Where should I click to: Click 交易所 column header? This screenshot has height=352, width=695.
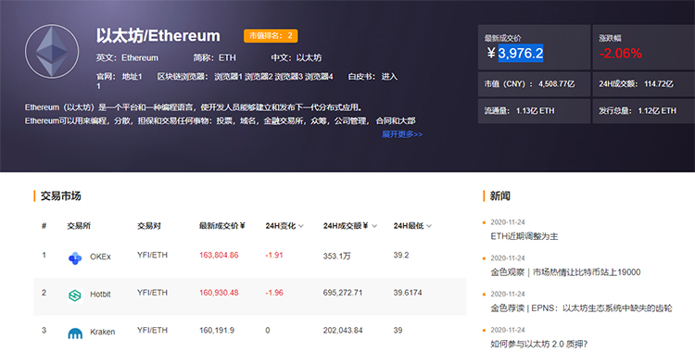79,226
